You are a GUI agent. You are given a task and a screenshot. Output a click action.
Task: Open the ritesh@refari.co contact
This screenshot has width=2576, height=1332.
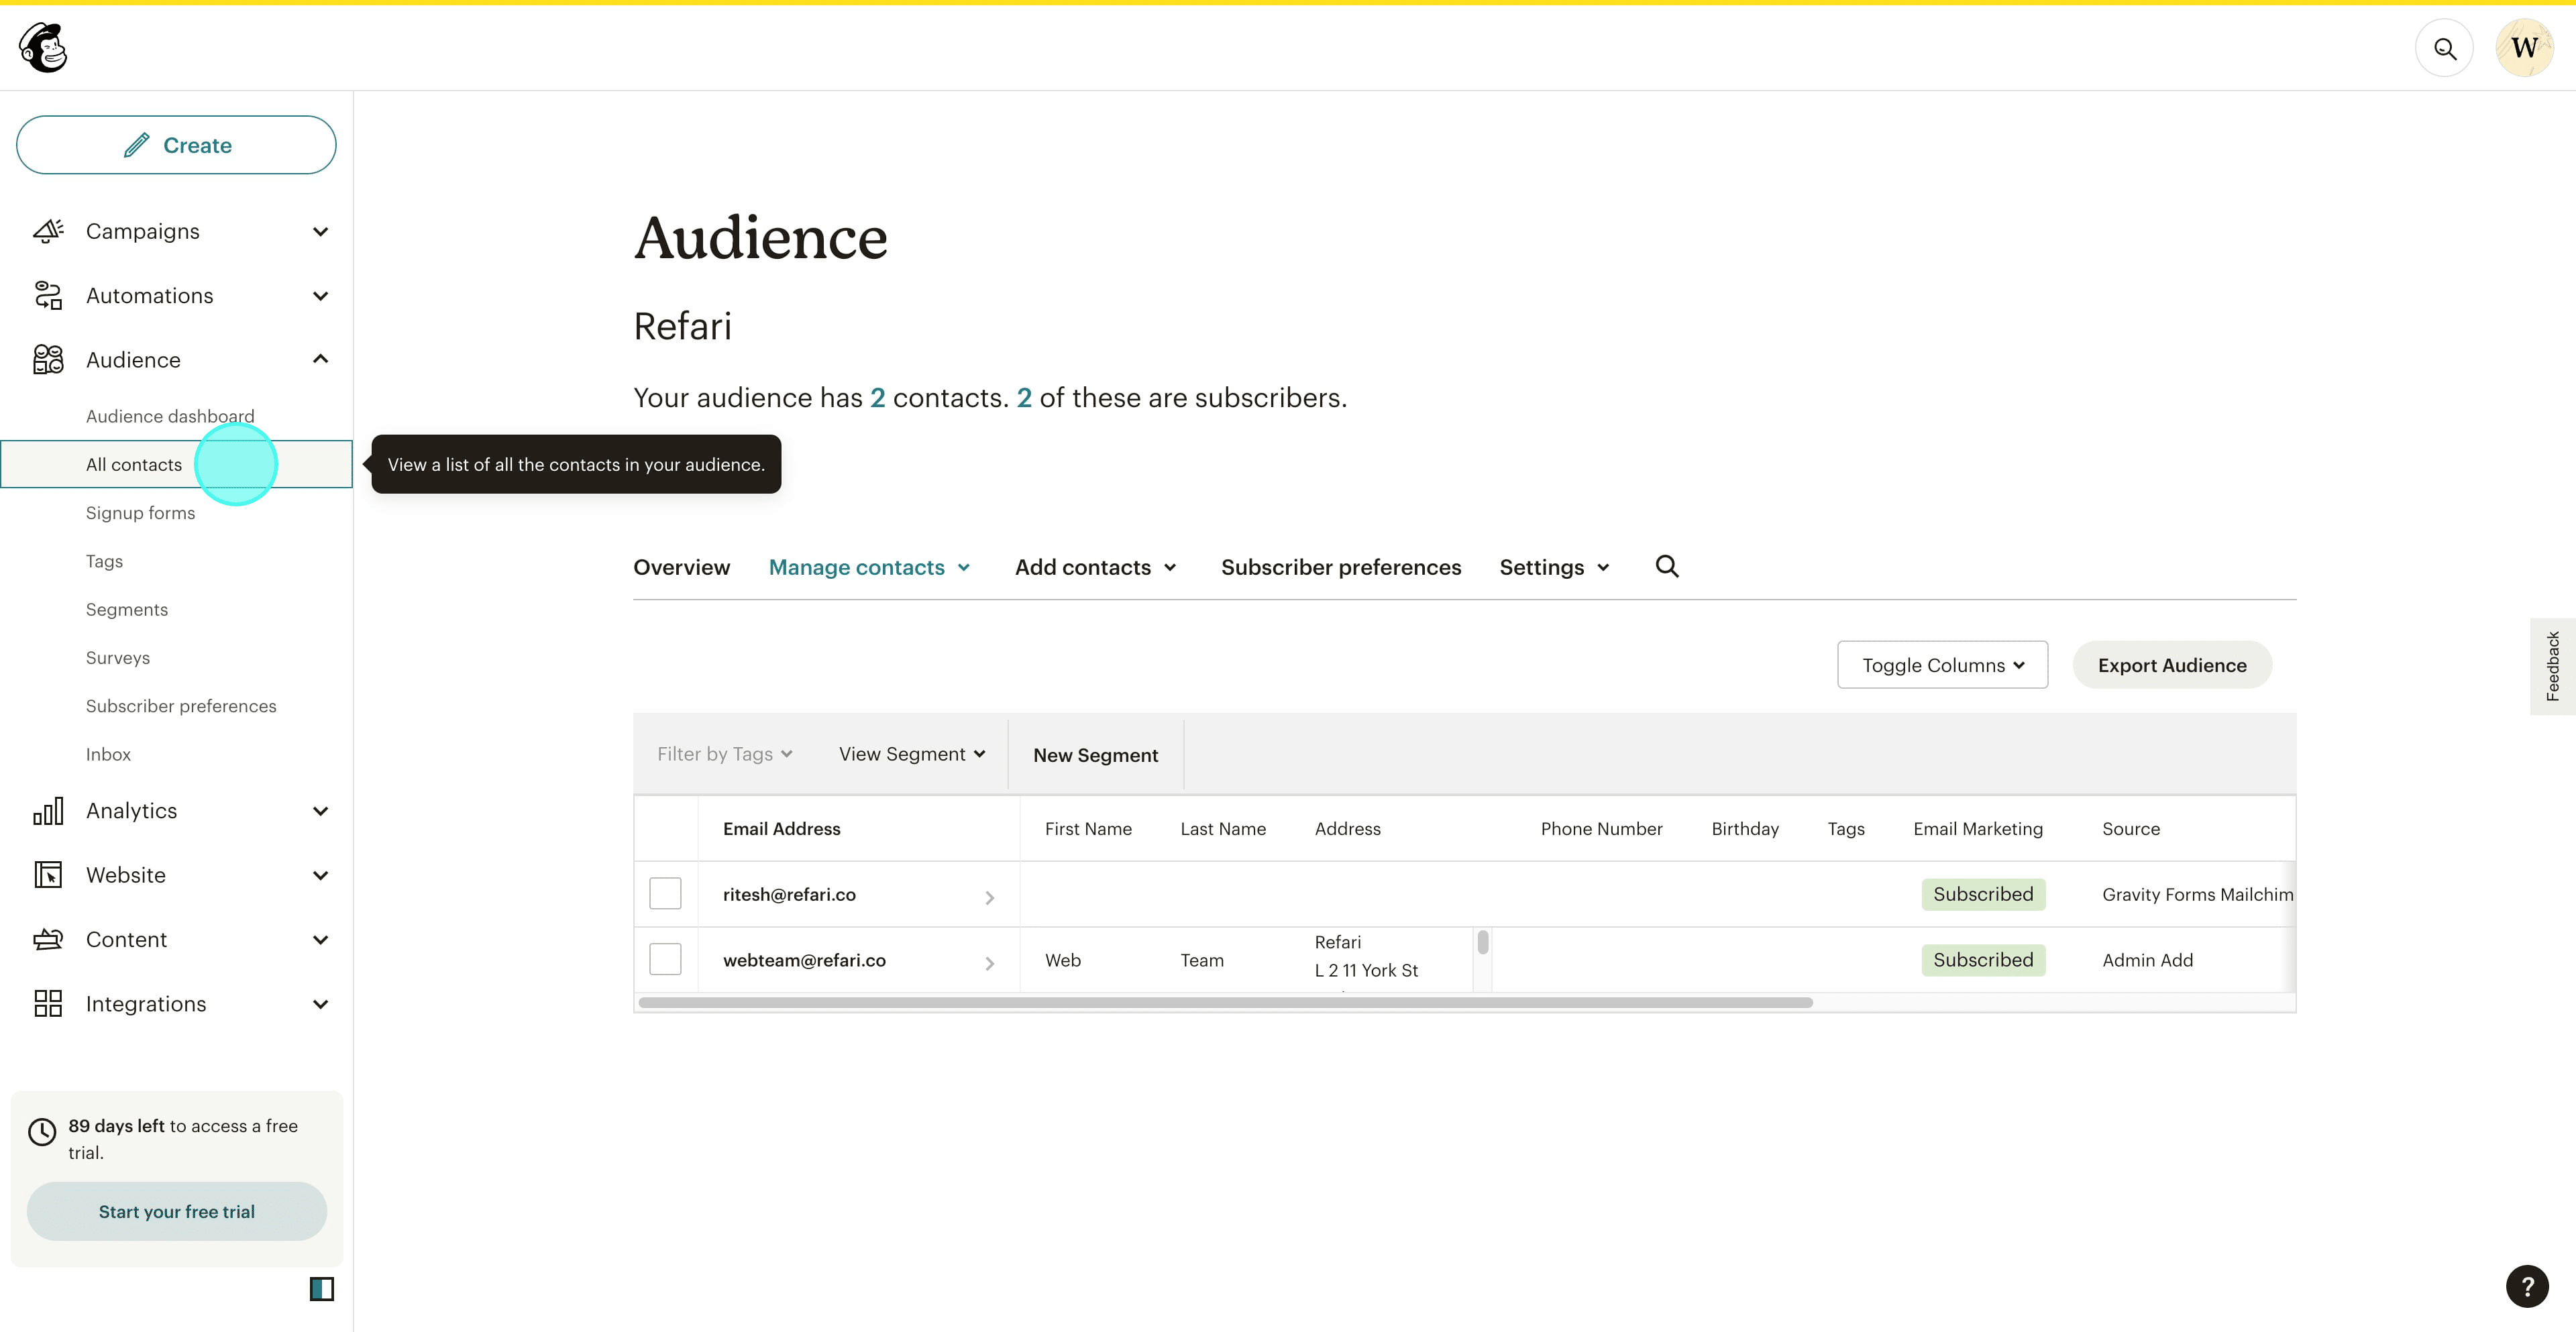pos(789,894)
